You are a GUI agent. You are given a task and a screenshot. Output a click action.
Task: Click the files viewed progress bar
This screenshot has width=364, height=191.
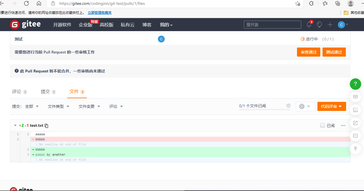tap(265, 109)
